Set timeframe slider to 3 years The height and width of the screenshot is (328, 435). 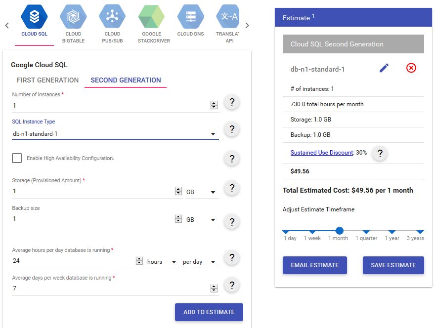click(420, 232)
